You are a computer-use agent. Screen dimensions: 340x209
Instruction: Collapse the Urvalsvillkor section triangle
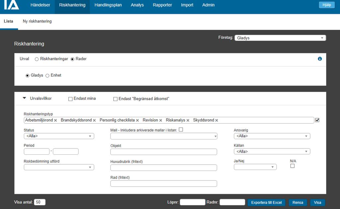tap(25, 98)
